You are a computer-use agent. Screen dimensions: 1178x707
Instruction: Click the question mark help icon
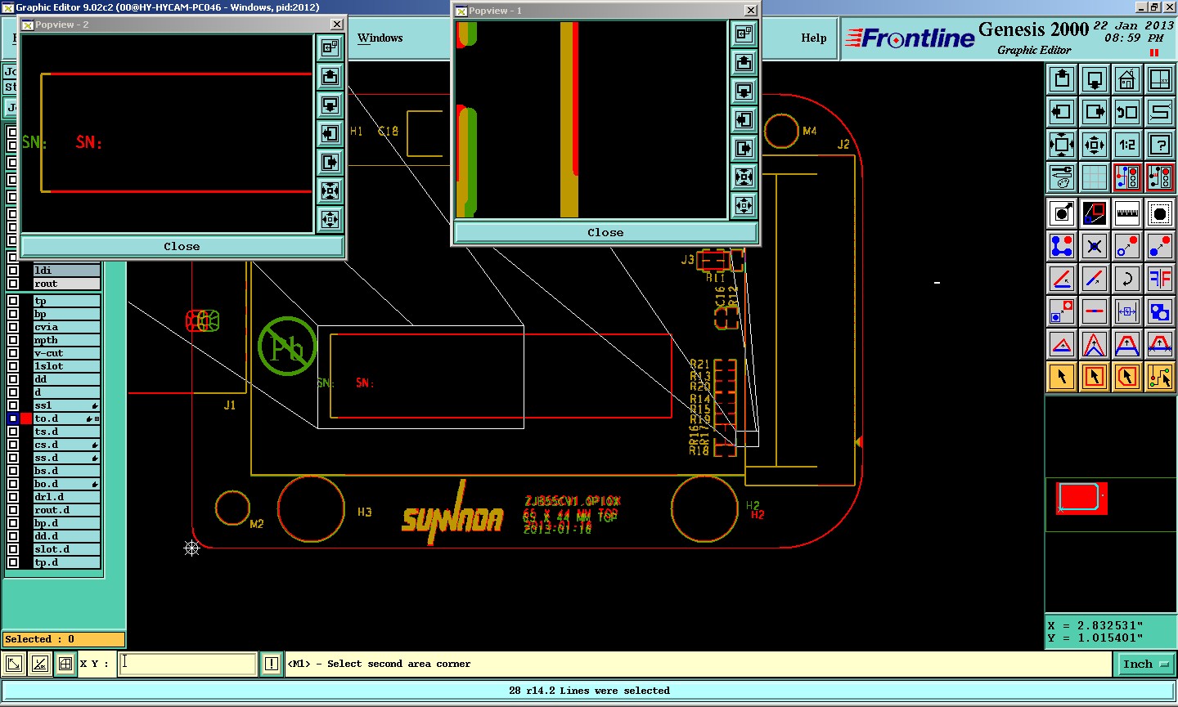point(1160,145)
